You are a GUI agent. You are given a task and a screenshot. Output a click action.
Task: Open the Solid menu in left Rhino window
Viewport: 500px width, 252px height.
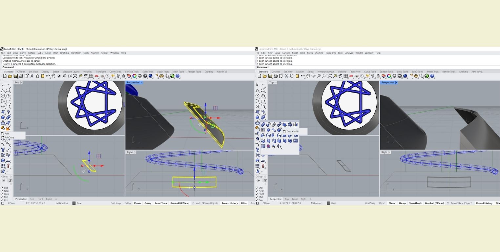click(x=48, y=53)
